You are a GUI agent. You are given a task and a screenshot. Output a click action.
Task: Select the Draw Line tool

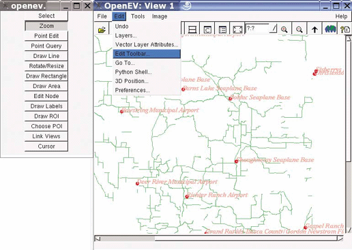(46, 56)
